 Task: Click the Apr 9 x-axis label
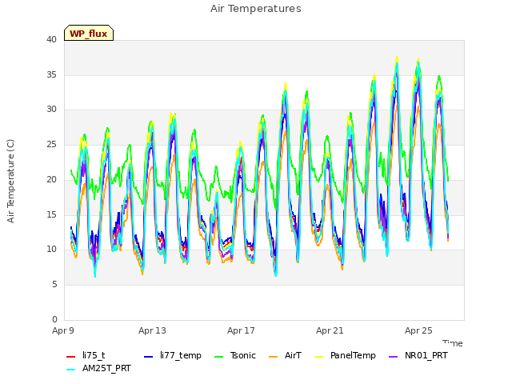pos(63,330)
